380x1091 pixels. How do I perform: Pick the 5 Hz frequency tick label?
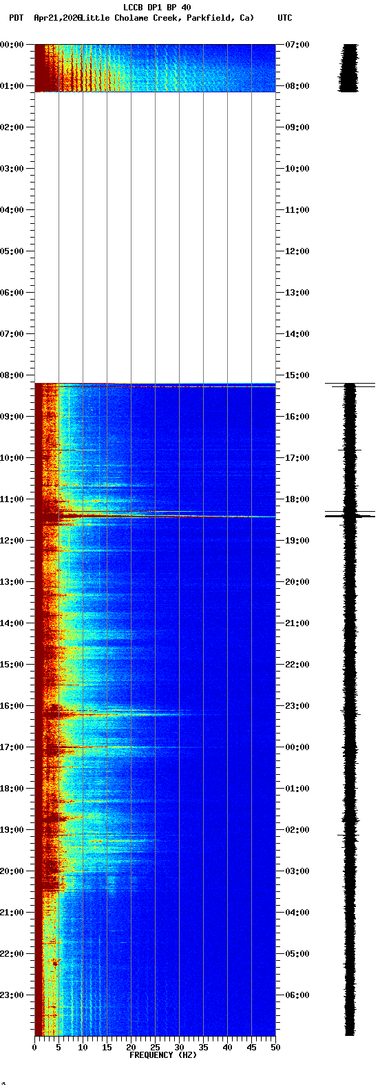(59, 1048)
